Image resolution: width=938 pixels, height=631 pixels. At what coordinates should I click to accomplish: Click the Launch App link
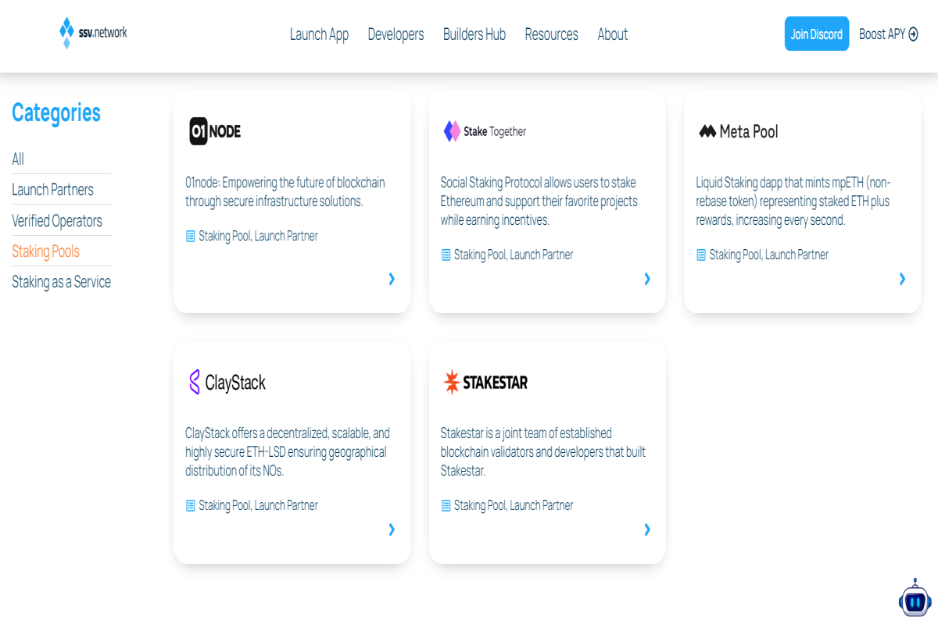(319, 34)
